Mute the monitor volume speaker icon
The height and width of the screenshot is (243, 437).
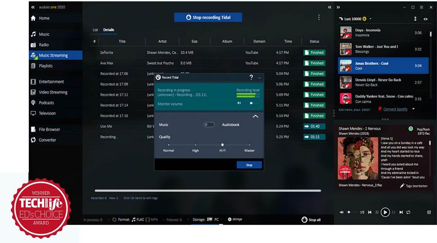pos(239,103)
